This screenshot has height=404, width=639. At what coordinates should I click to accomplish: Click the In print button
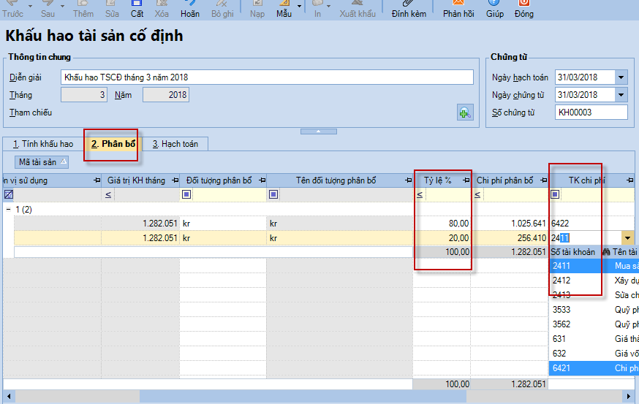point(317,9)
